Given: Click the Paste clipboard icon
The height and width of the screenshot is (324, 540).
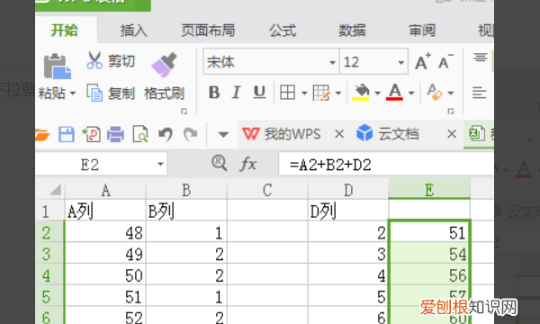Looking at the screenshot, I should click(58, 66).
